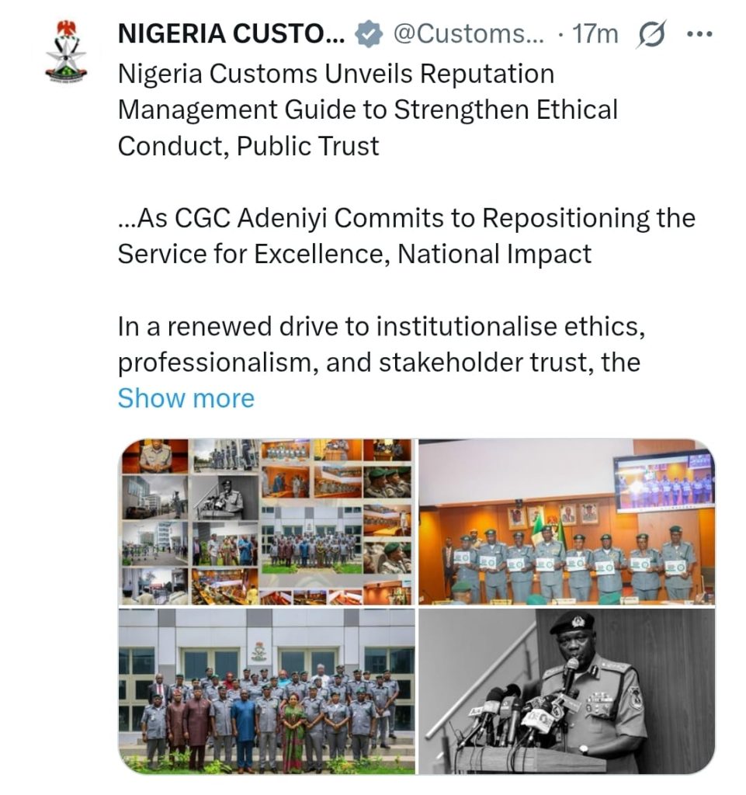Open the NIGERIA CUSTO... account name

(231, 34)
